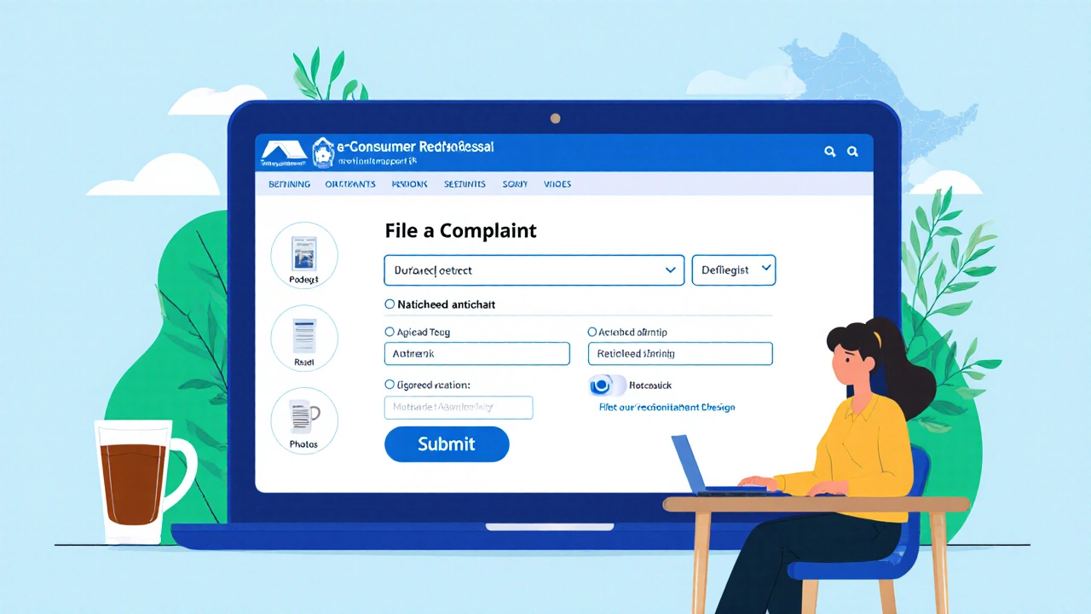Image resolution: width=1091 pixels, height=614 pixels.
Task: Follow the blue link below the toggle
Action: 666,407
